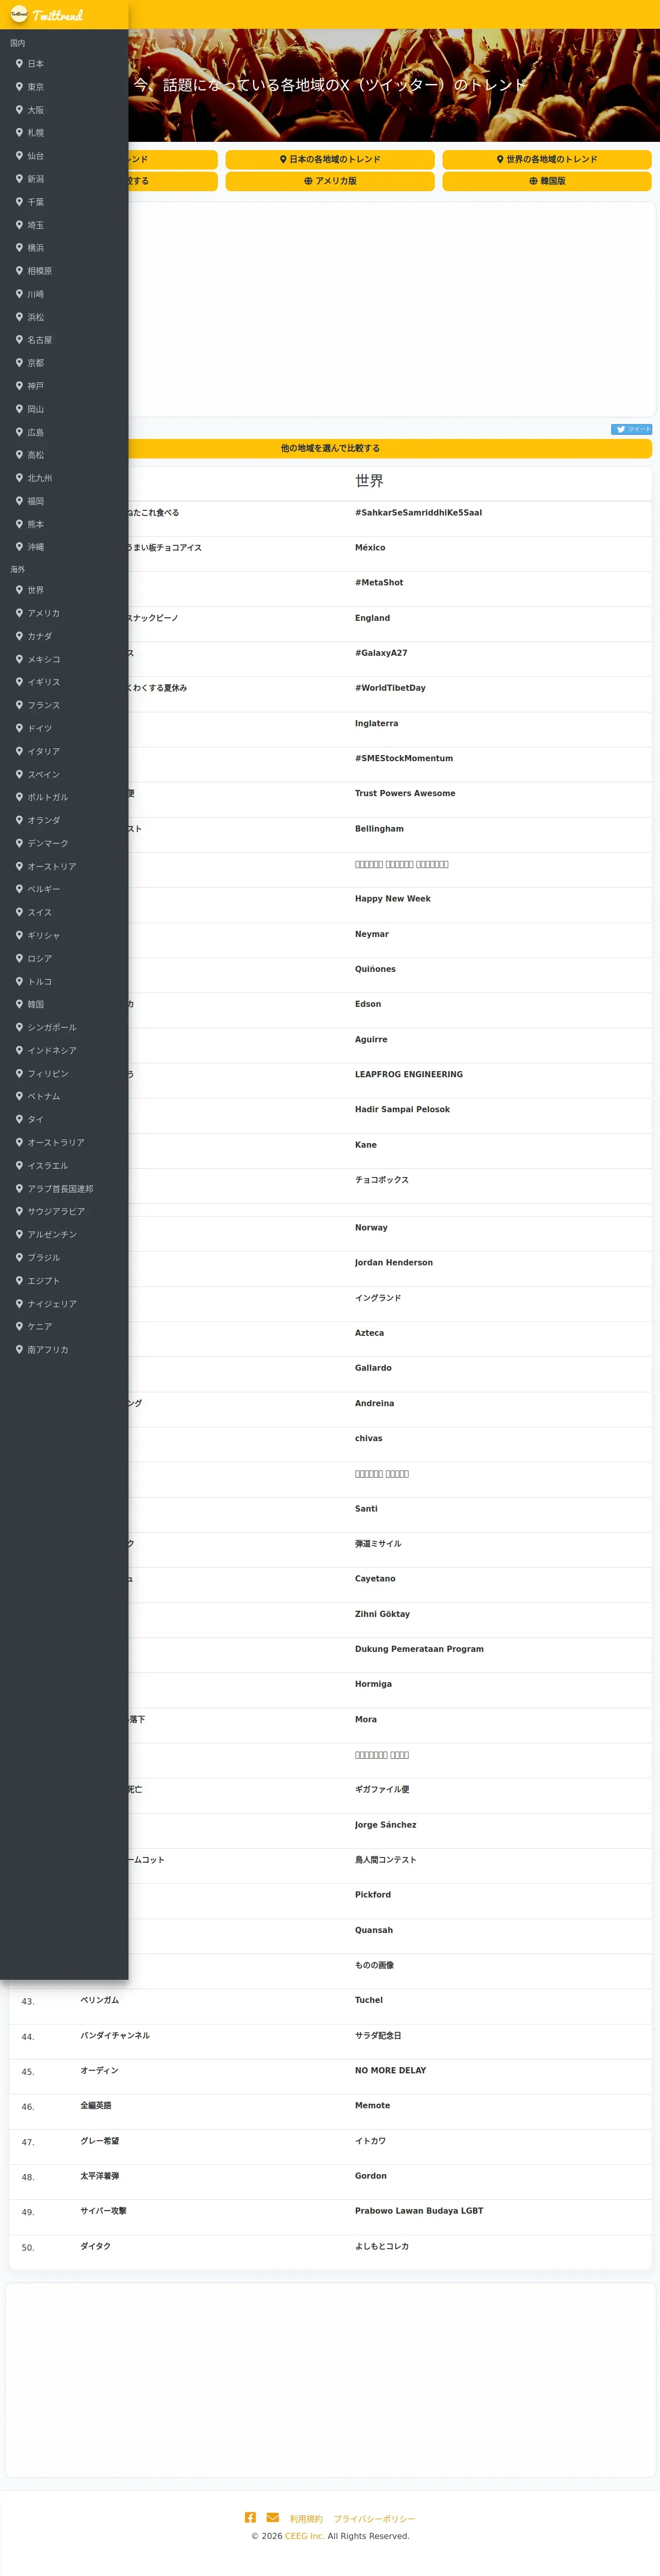Image resolution: width=660 pixels, height=2576 pixels.
Task: Click the blue Twitter tweet button
Action: (631, 429)
